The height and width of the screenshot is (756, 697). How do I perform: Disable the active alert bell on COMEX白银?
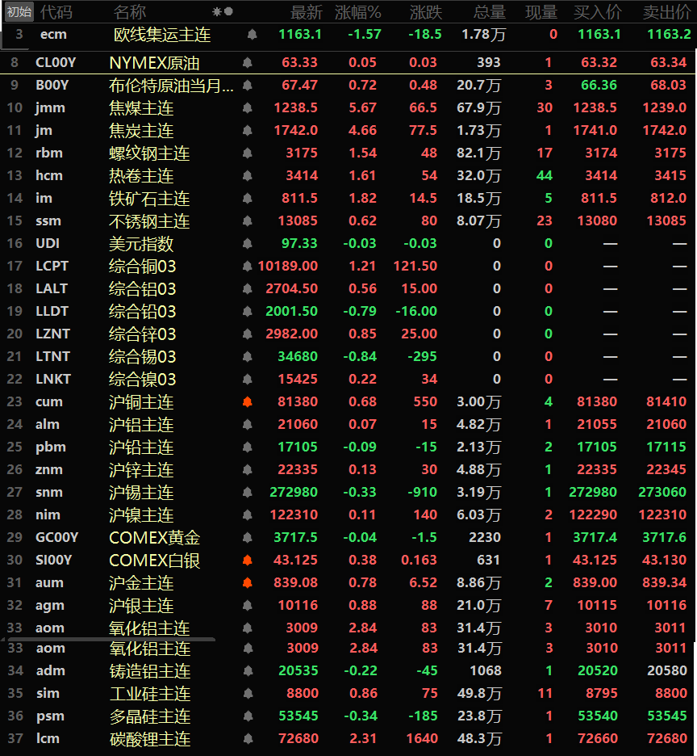coord(247,561)
